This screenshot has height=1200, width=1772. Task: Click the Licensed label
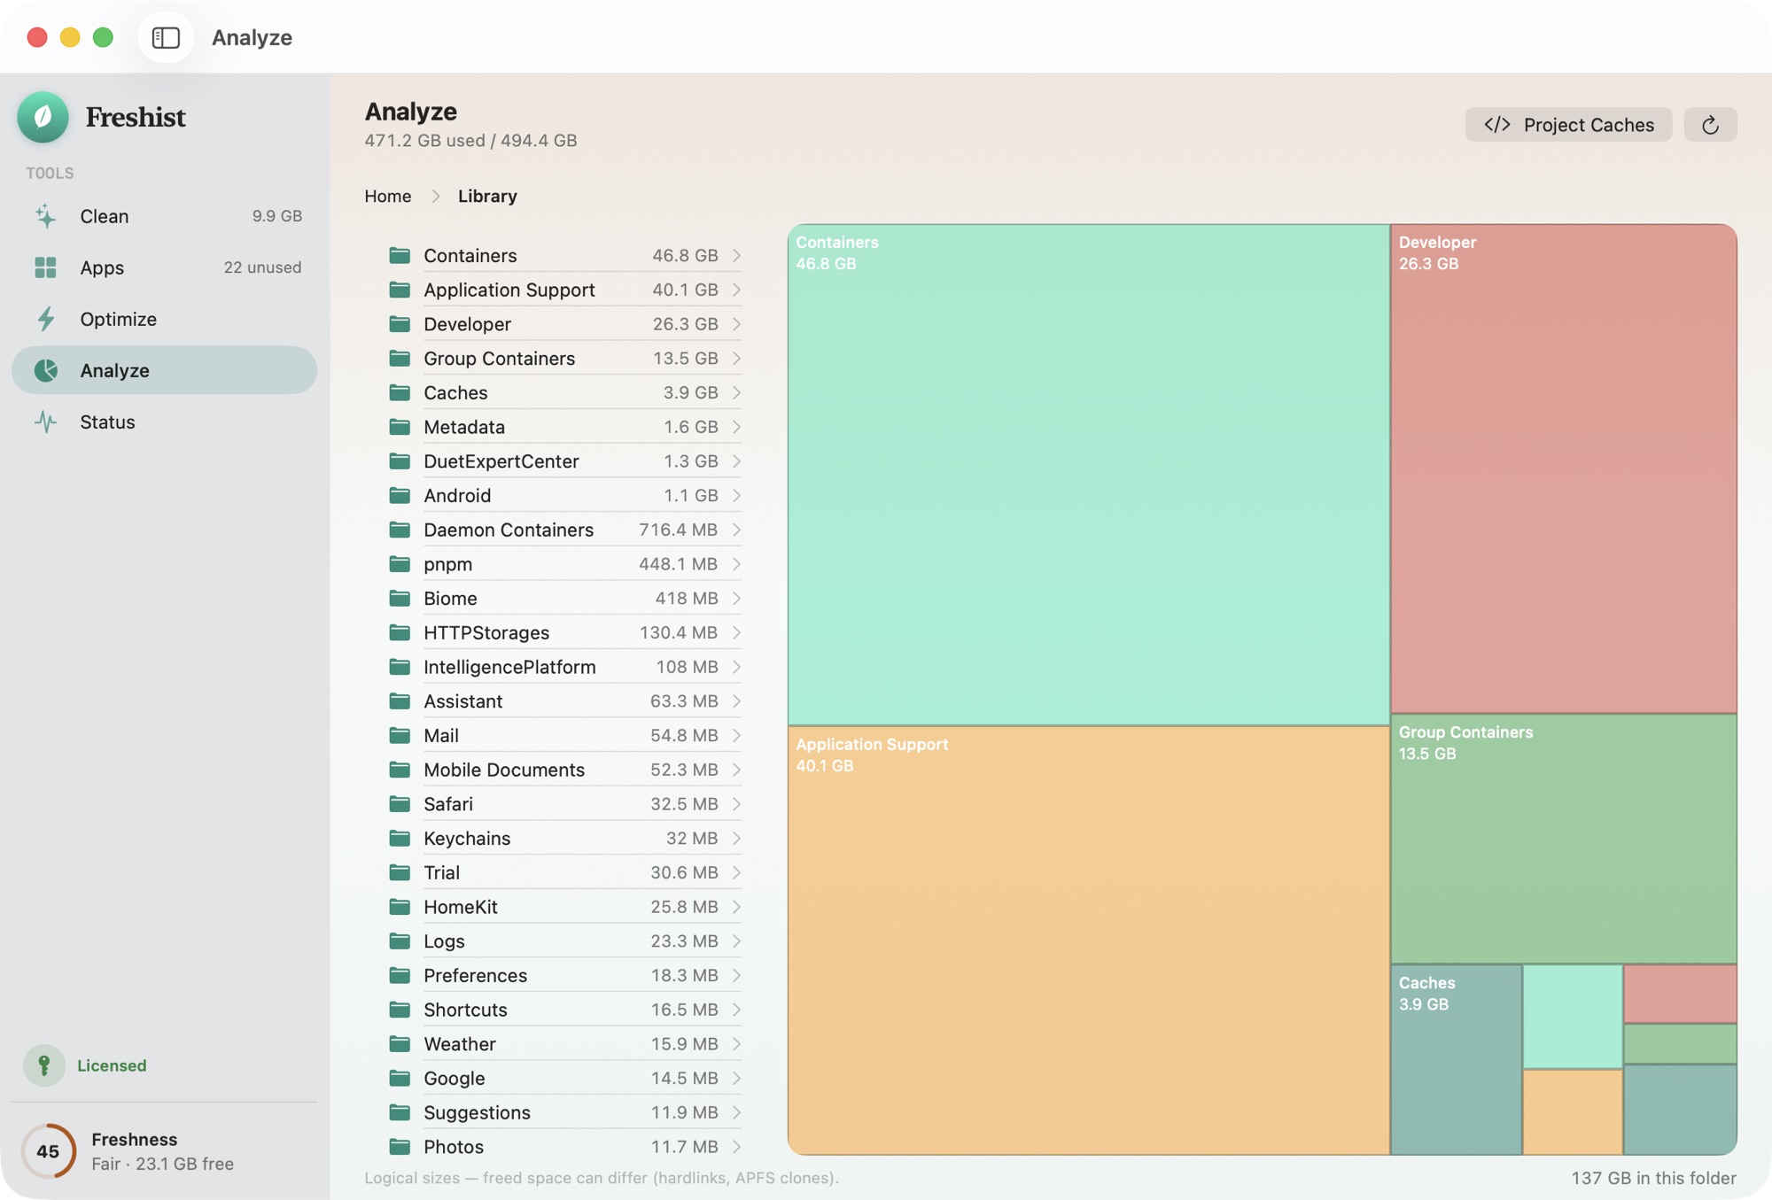tap(112, 1065)
